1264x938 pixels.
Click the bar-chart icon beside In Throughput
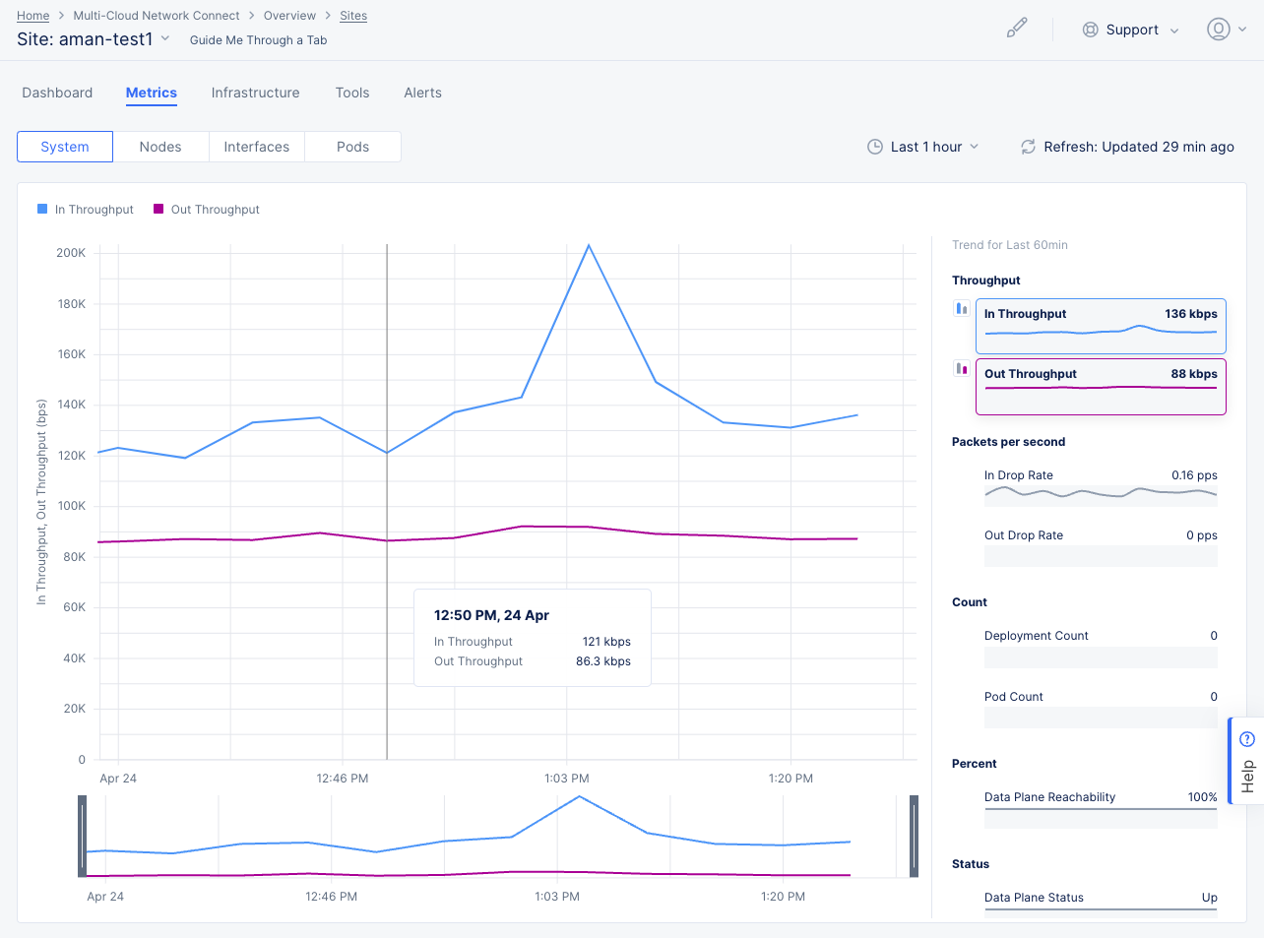(961, 308)
